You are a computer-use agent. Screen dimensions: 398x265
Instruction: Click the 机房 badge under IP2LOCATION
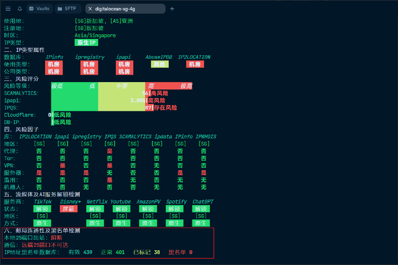pos(195,64)
